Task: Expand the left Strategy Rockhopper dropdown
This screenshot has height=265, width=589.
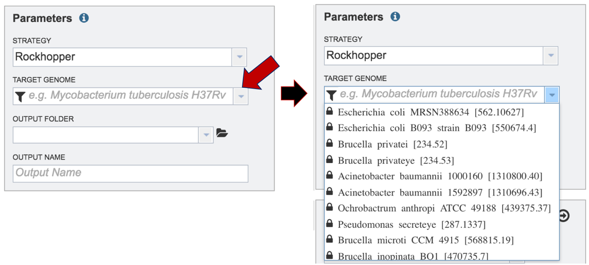Action: 240,57
